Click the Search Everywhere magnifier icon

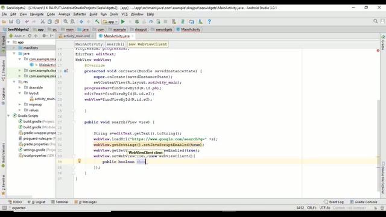point(375,22)
